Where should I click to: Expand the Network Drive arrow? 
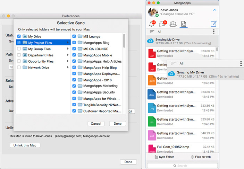pos(68,67)
